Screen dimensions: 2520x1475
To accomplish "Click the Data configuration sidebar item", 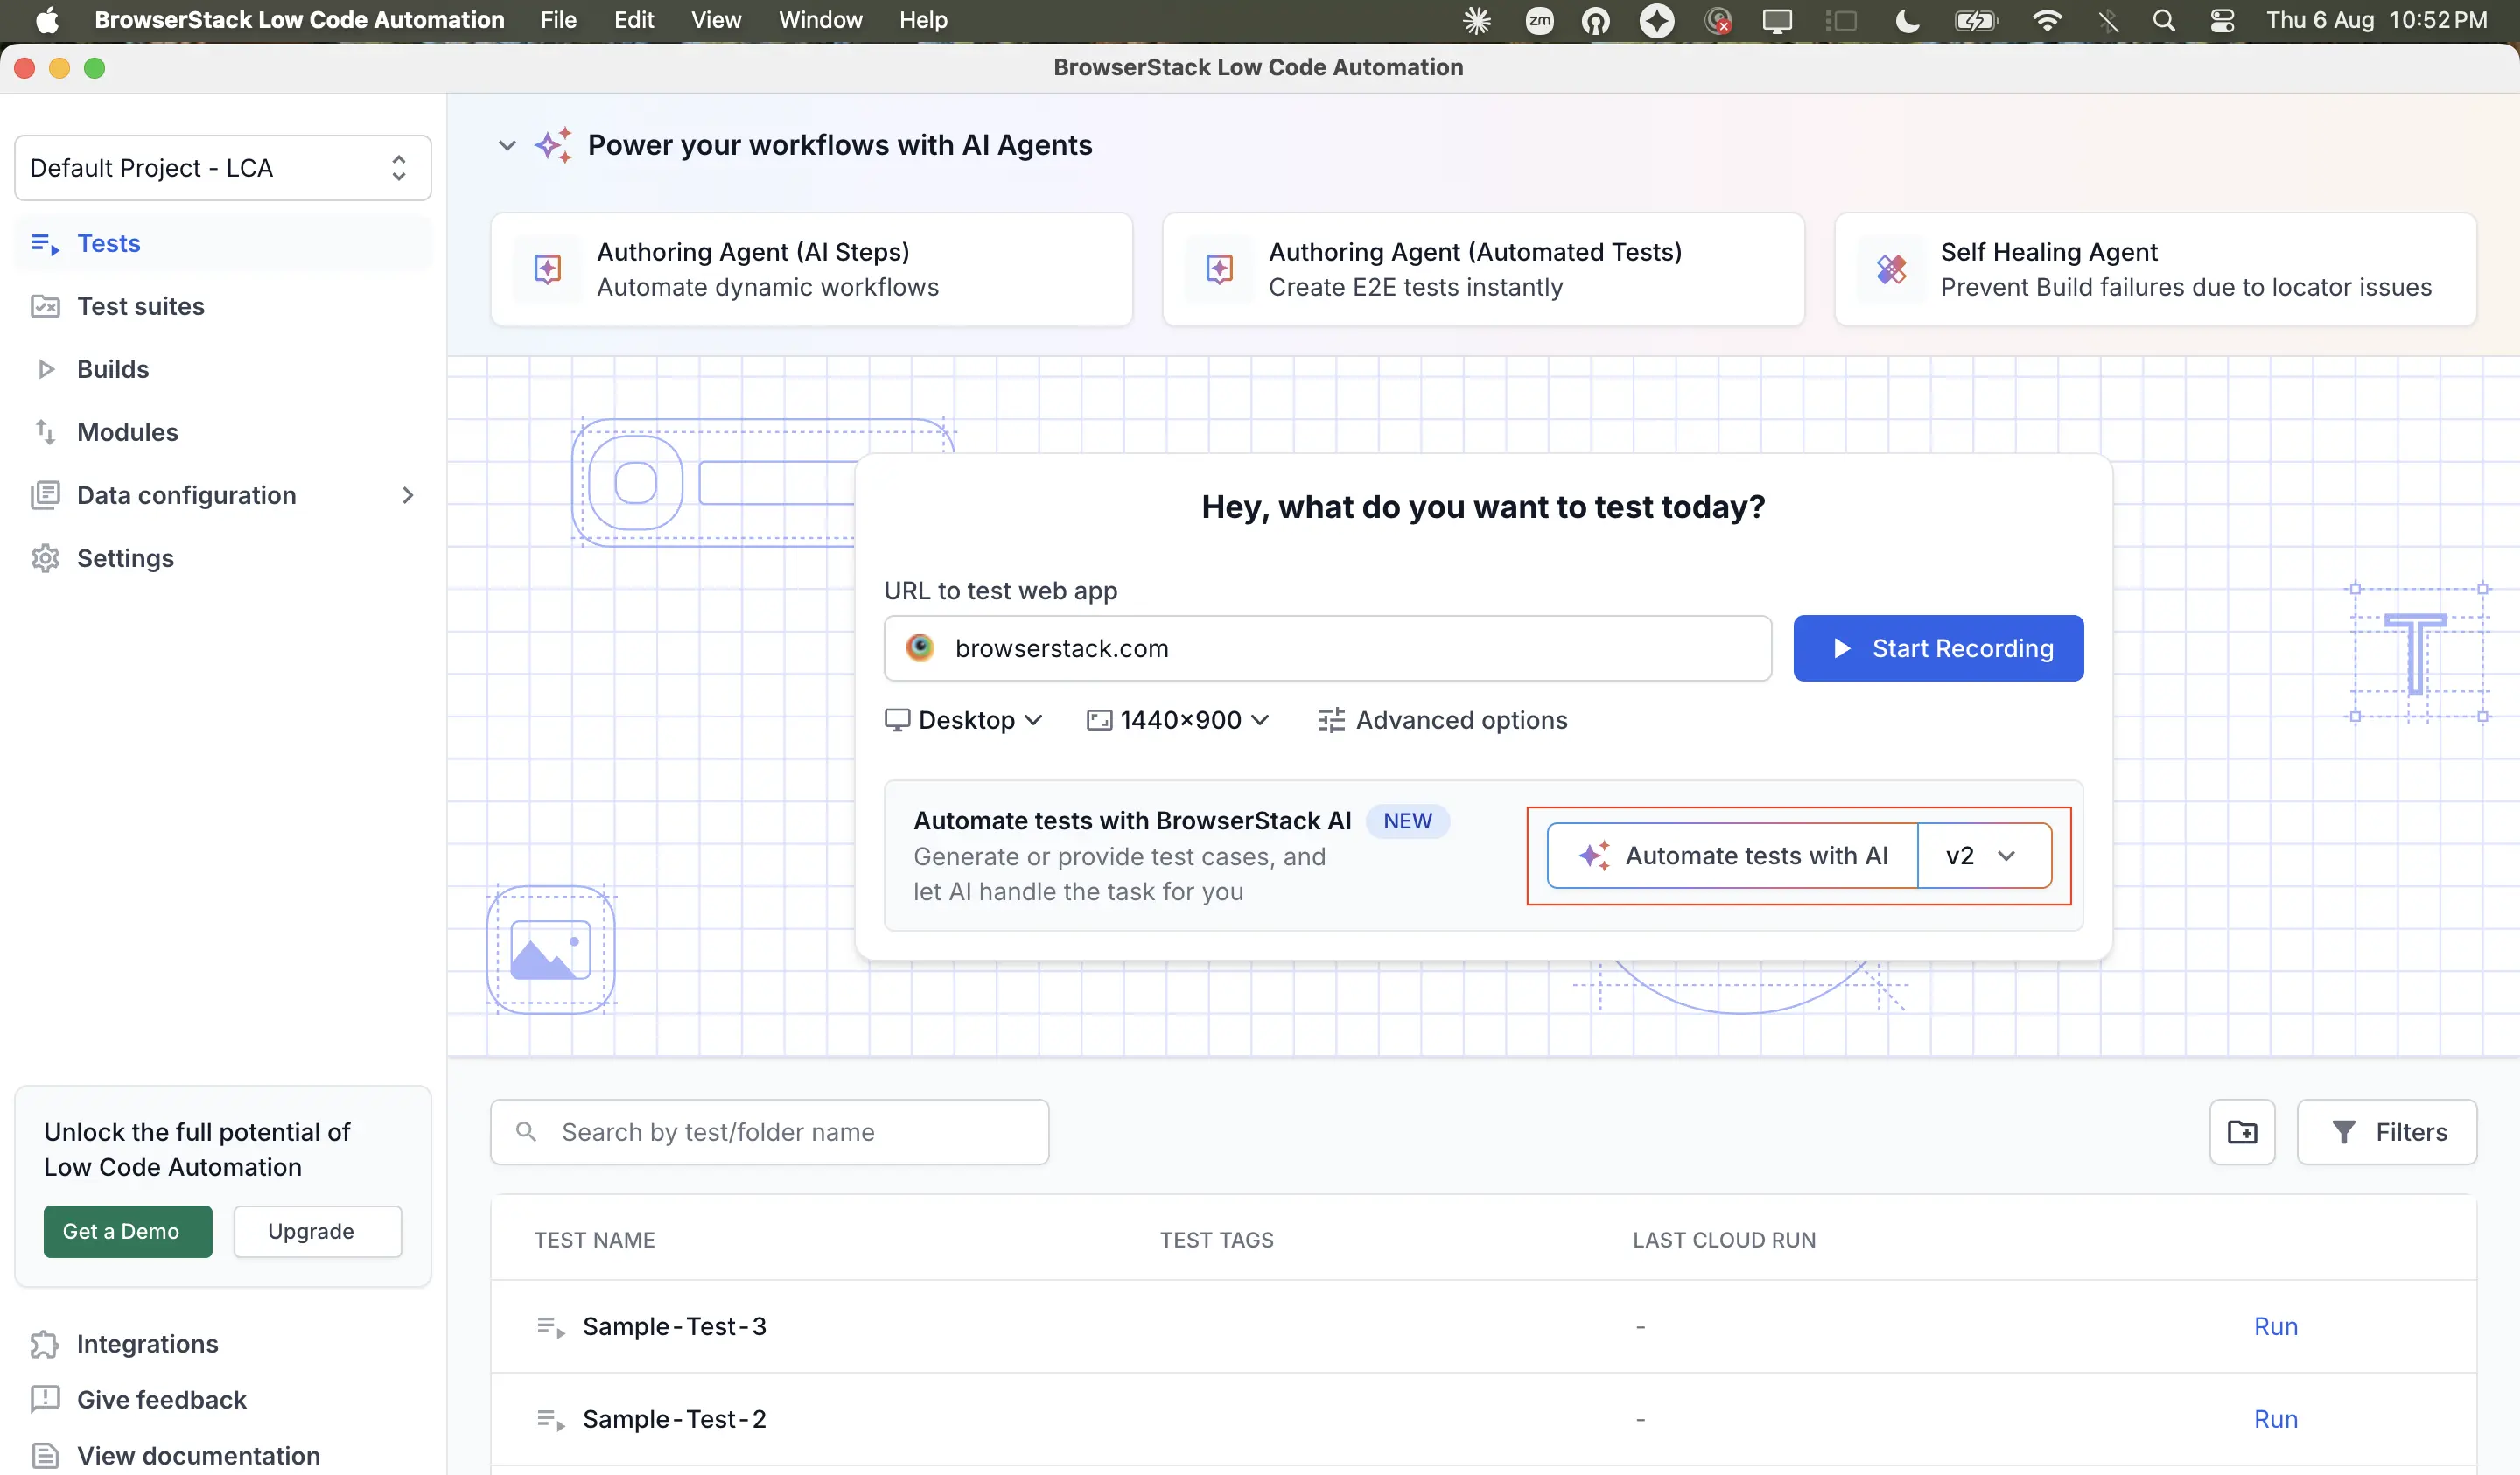I will point(223,495).
